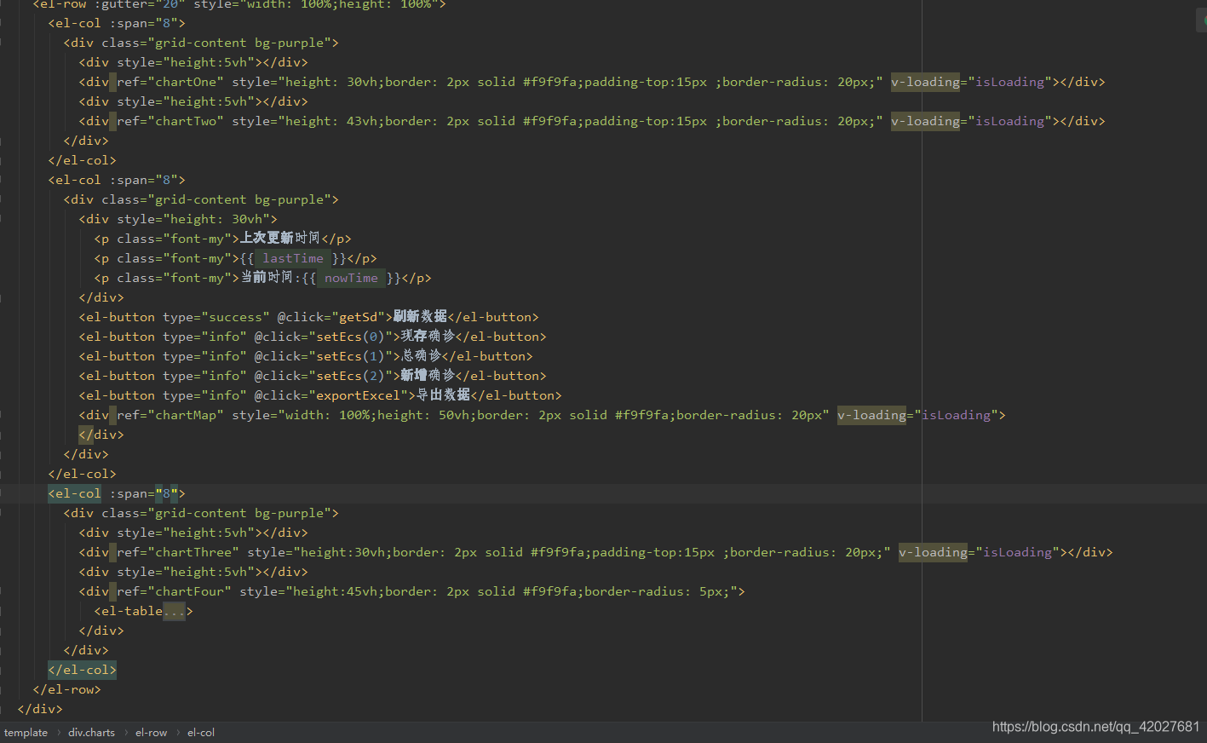Click the highlighted <el-col opening tag
Viewport: 1207px width, 743px height.
tap(74, 493)
